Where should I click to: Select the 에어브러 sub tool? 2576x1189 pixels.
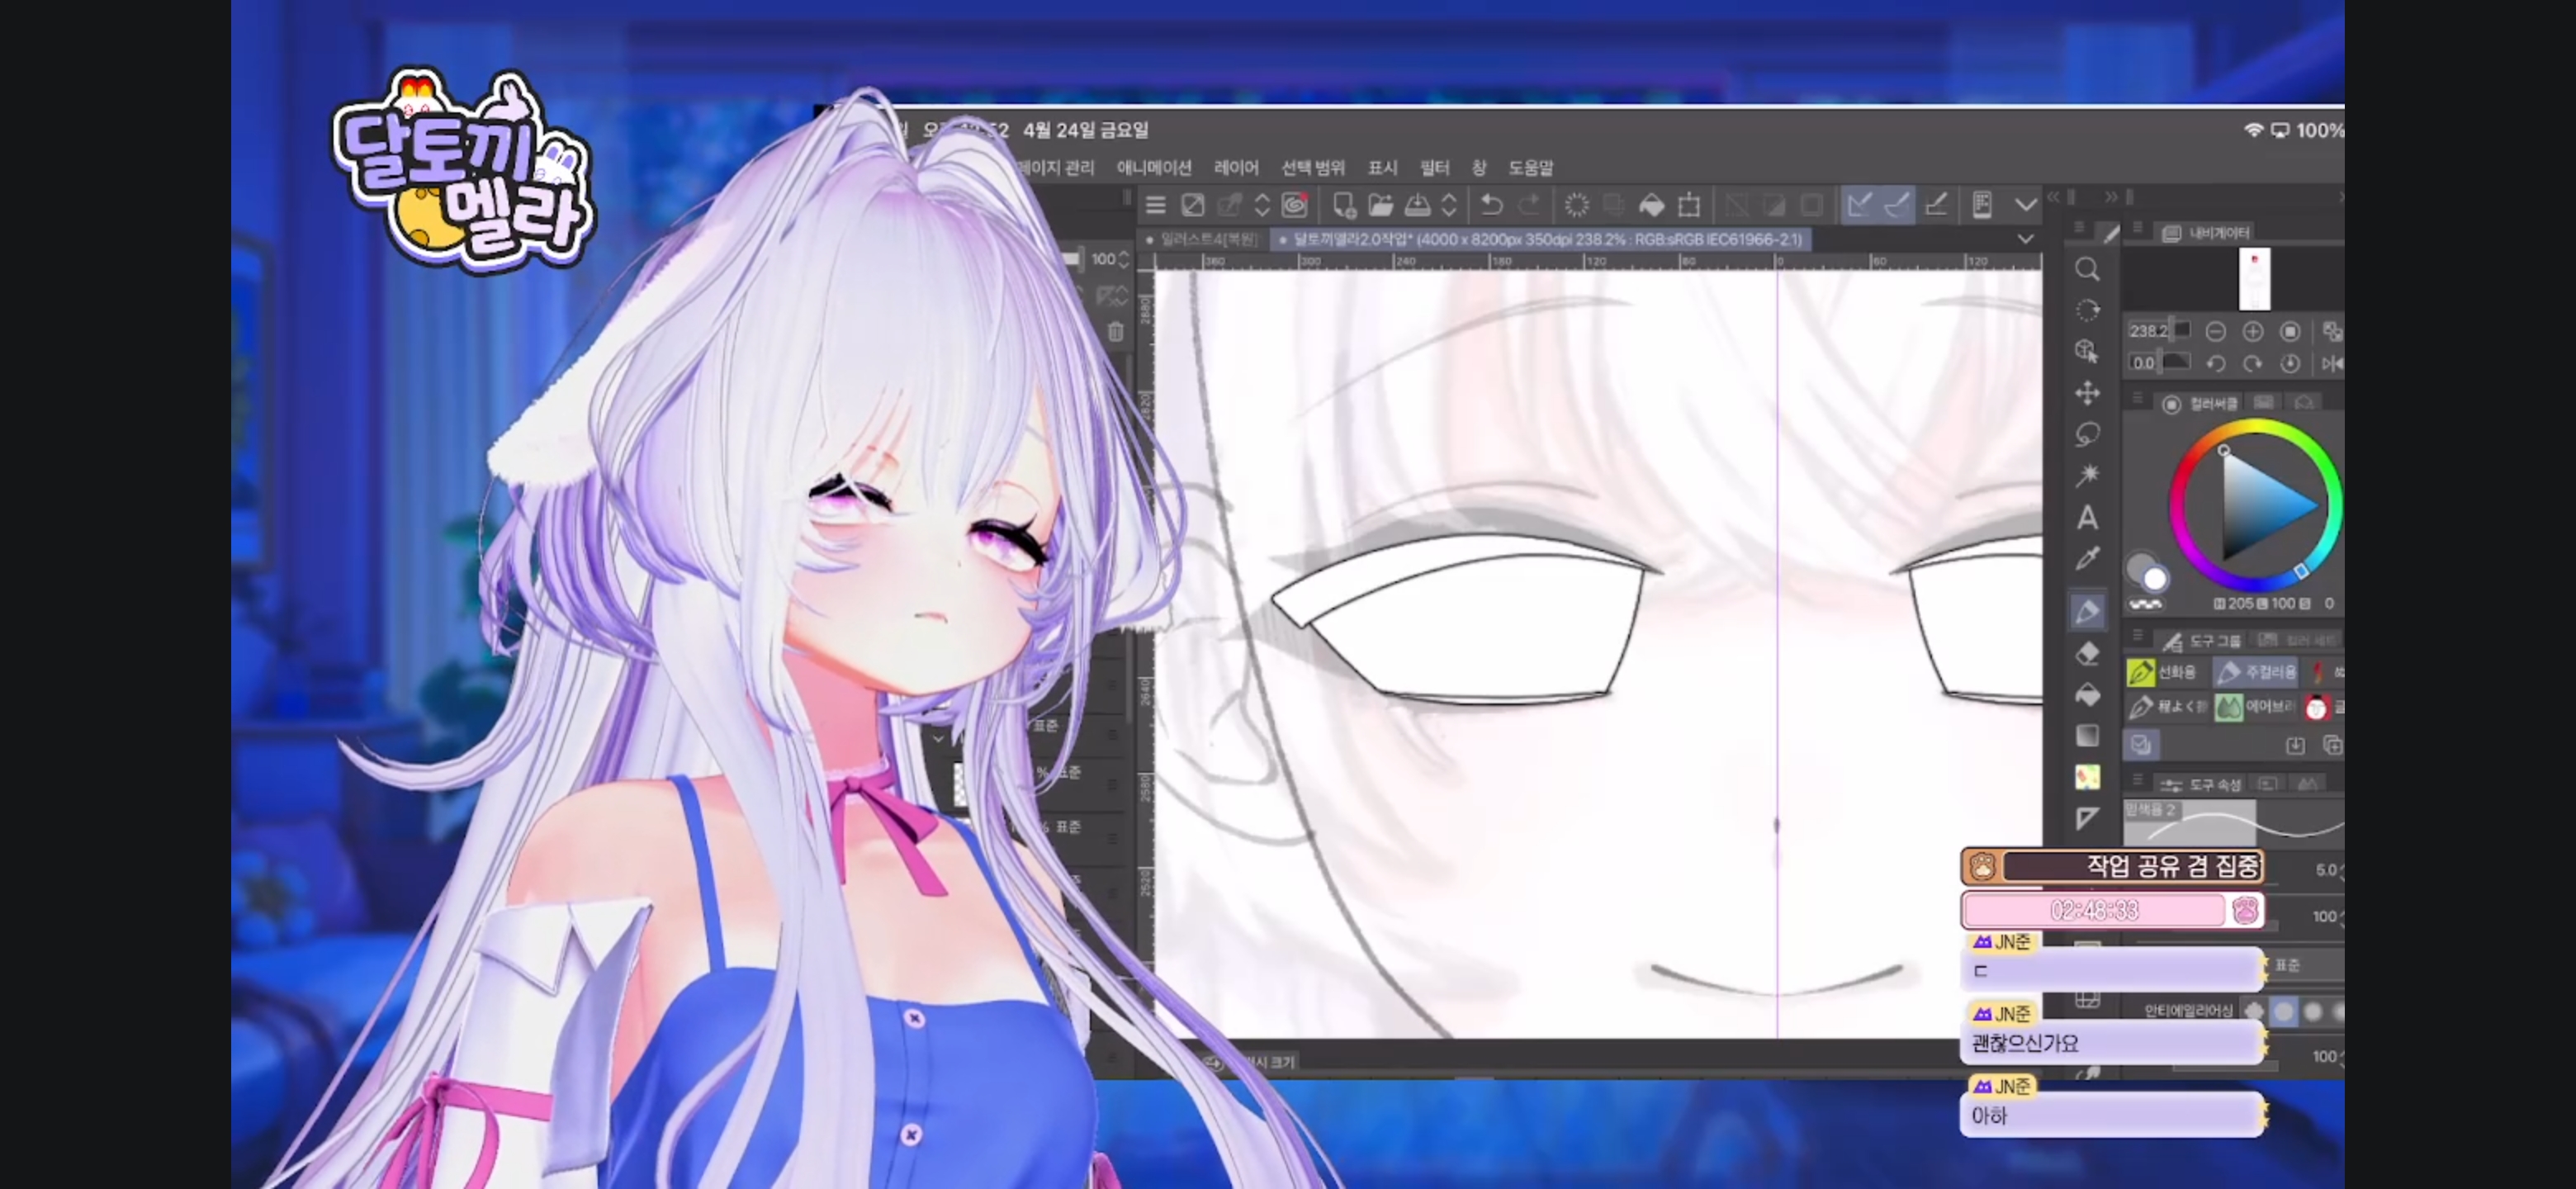click(x=2255, y=707)
